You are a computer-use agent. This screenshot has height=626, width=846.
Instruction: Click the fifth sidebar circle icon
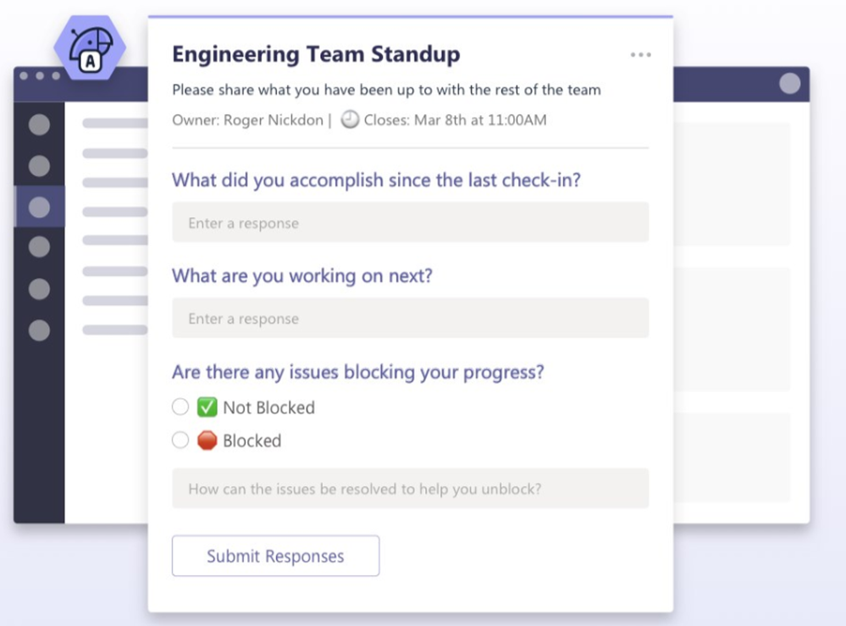point(39,289)
